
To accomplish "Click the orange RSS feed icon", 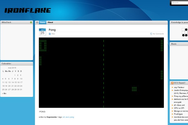I will click(172, 83).
